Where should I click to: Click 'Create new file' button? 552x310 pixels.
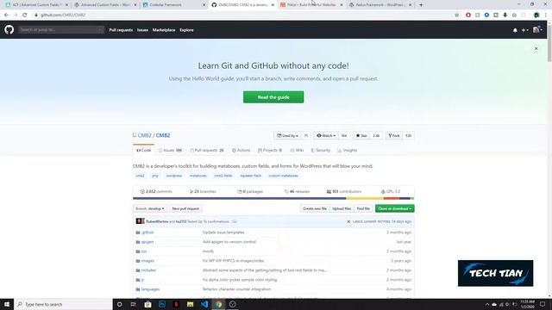(315, 208)
